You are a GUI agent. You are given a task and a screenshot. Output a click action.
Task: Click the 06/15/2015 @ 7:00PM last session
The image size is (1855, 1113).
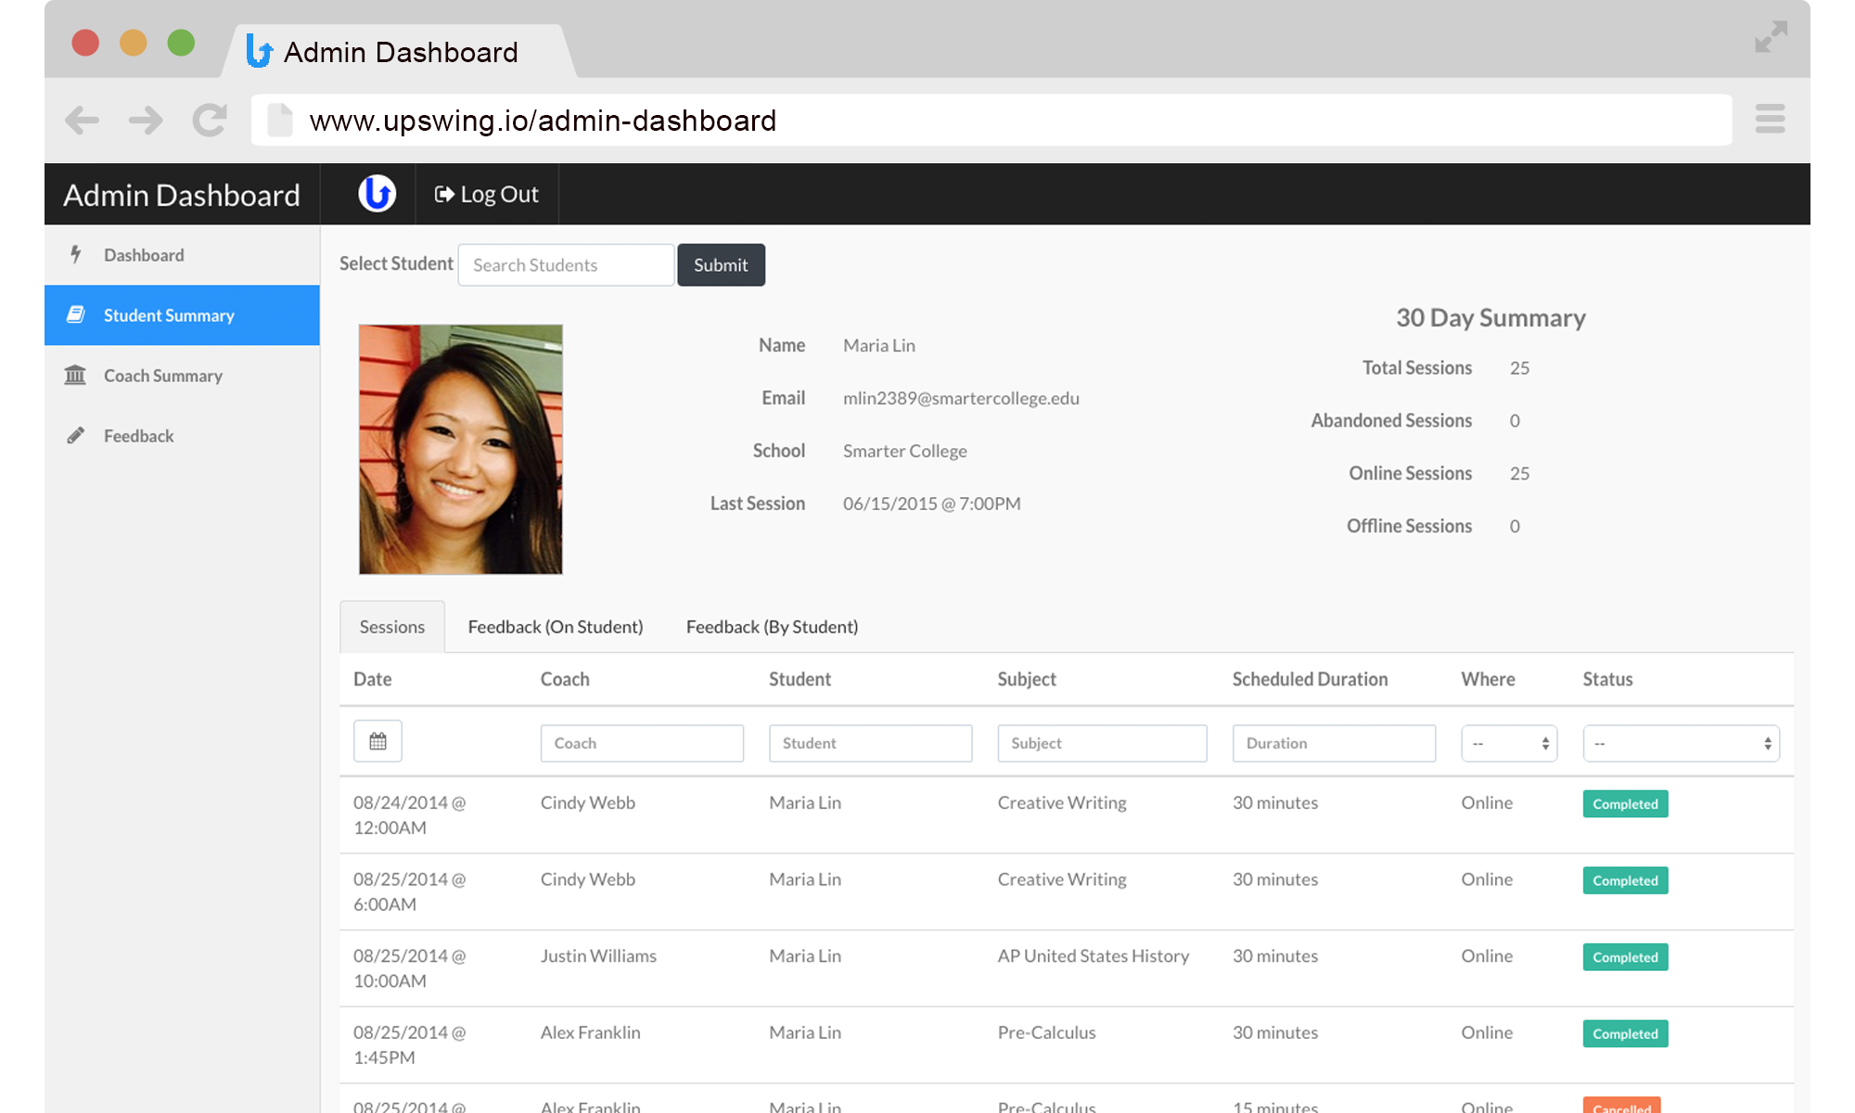pos(931,504)
